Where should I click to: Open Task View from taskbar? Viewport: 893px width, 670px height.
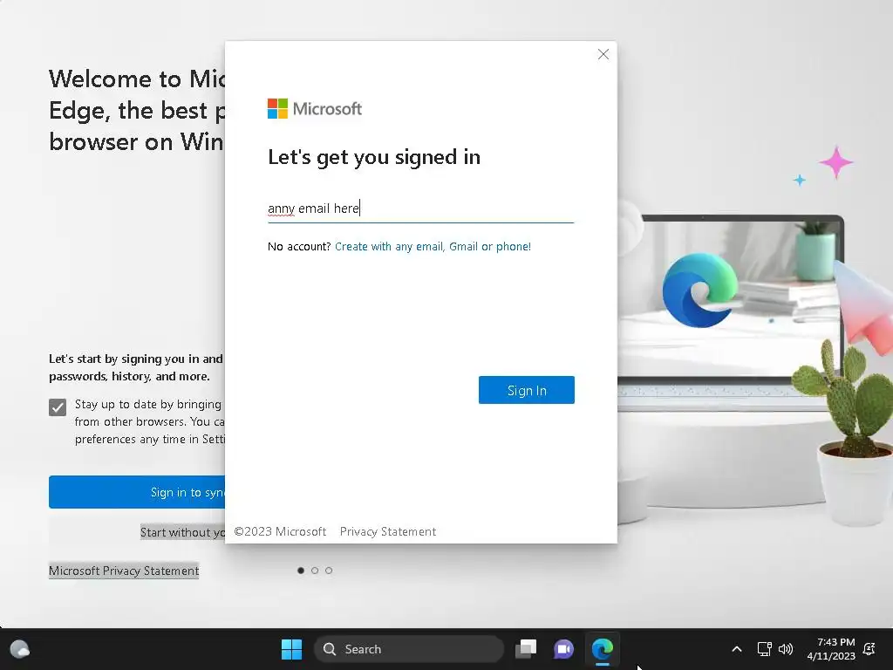pos(526,649)
